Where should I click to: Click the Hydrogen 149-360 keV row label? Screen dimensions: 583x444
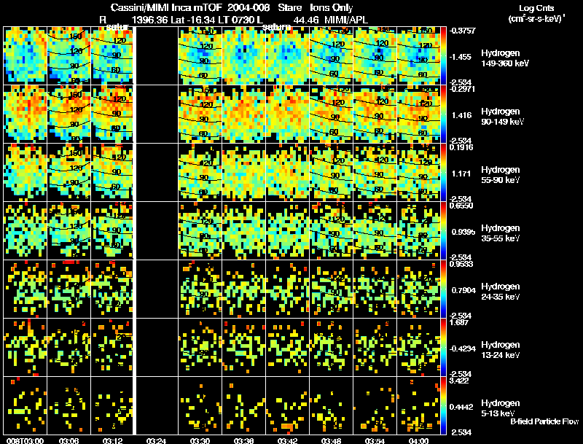point(504,58)
